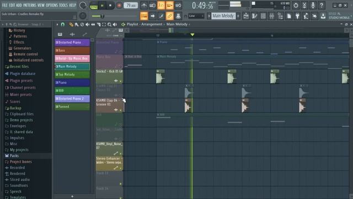Click the step editing arrow icon

pyautogui.click(x=152, y=16)
